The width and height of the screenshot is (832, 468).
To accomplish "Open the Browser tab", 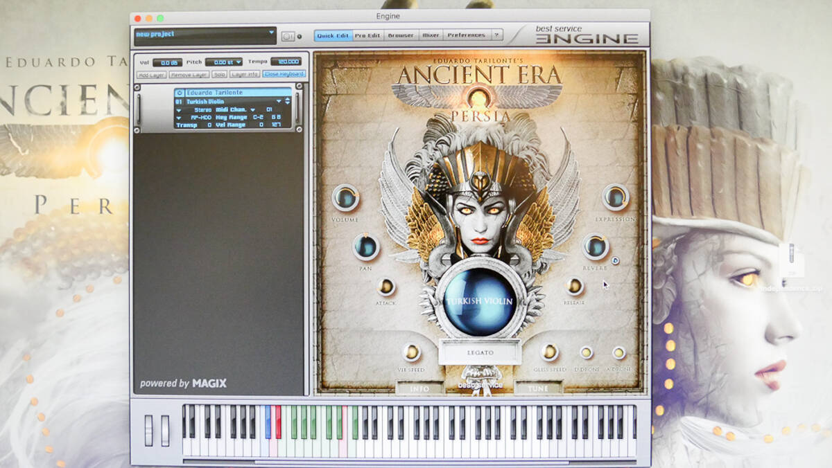I will pyautogui.click(x=401, y=35).
